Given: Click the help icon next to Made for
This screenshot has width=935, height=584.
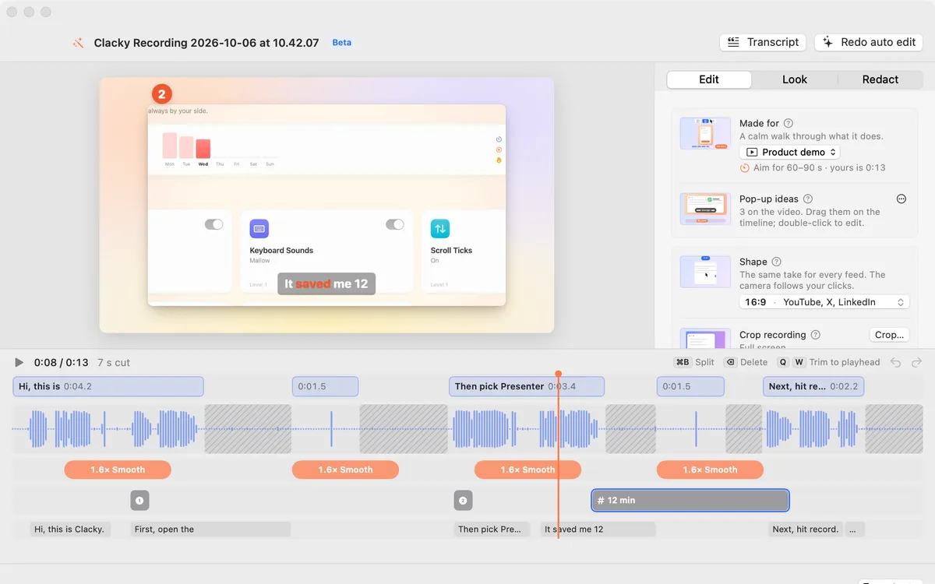Looking at the screenshot, I should (x=789, y=123).
